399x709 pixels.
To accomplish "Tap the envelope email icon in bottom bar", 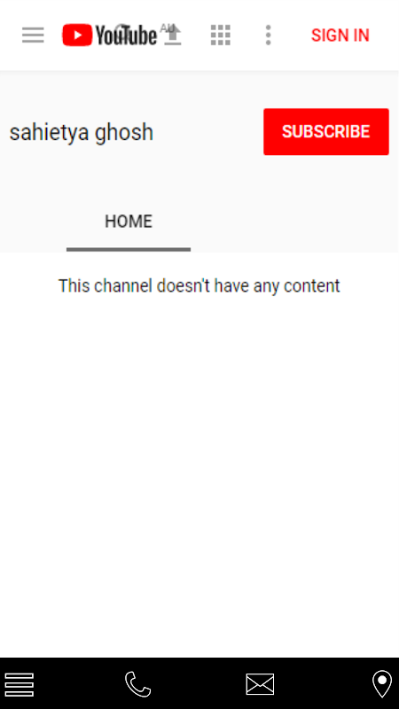I will click(260, 684).
